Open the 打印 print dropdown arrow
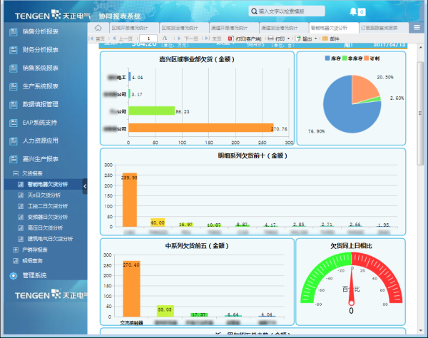The height and width of the screenshot is (338, 428). pyautogui.click(x=288, y=39)
